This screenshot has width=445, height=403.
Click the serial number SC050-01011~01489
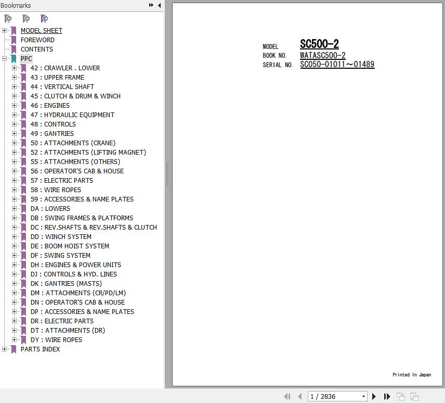point(337,65)
